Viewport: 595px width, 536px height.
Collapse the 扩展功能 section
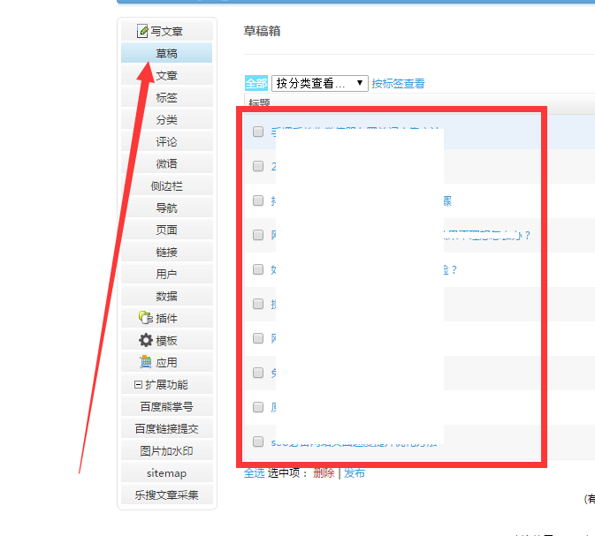(138, 385)
